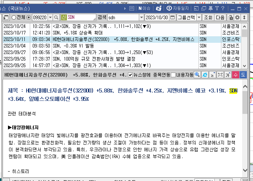Select the stock code radio button
The width and height of the screenshot is (253, 181).
(x=29, y=17)
